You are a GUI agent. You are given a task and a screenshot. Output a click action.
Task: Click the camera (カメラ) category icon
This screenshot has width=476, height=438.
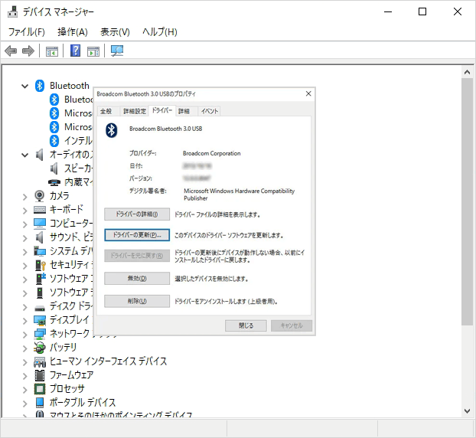[x=40, y=196]
